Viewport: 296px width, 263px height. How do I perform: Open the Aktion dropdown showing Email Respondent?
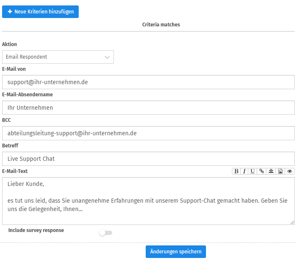tap(58, 57)
